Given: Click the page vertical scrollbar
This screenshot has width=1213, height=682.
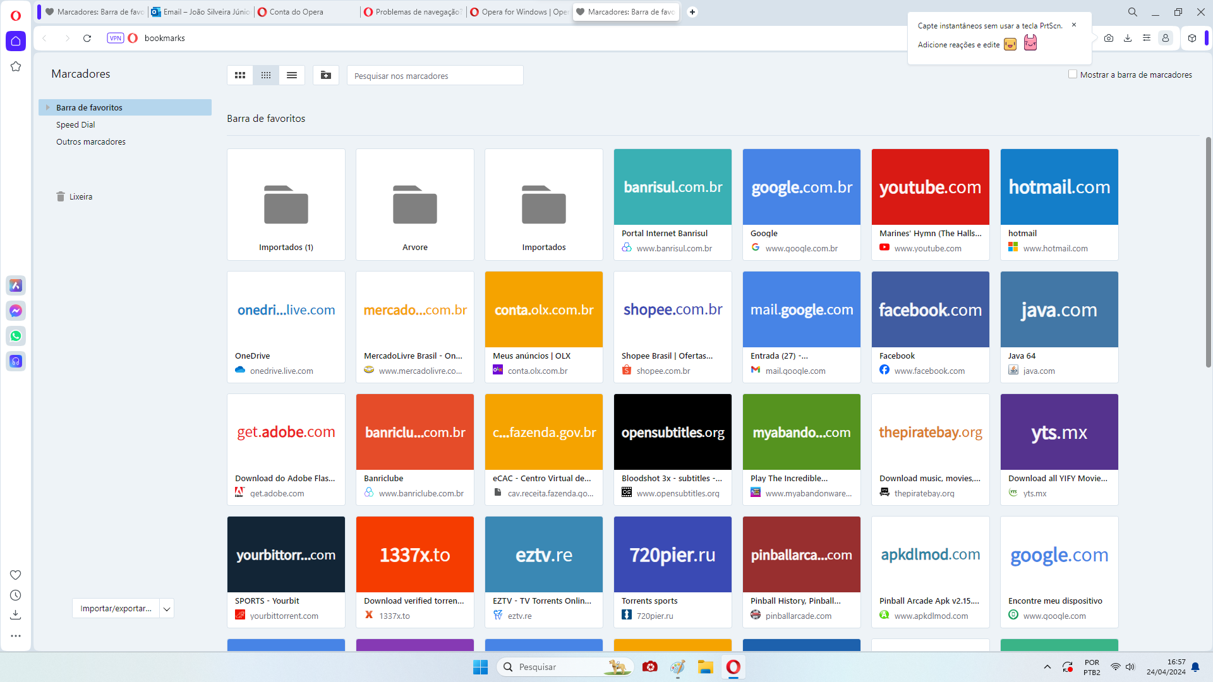Looking at the screenshot, I should (x=1208, y=253).
